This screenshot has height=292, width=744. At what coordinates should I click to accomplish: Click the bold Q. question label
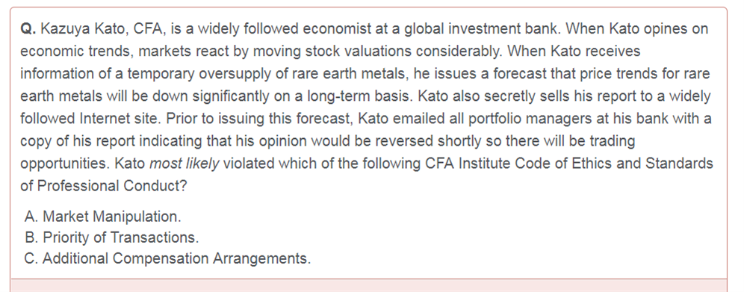tap(28, 29)
